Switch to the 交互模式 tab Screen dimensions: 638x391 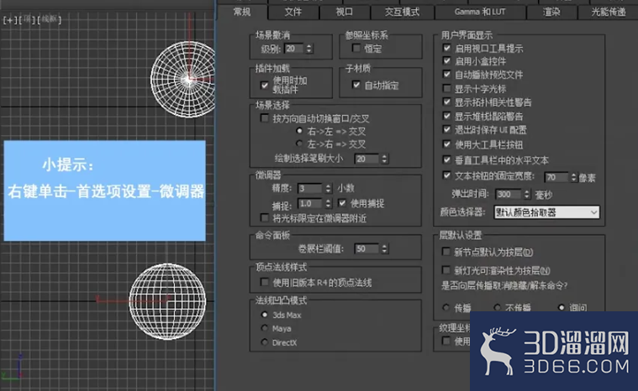click(x=402, y=12)
